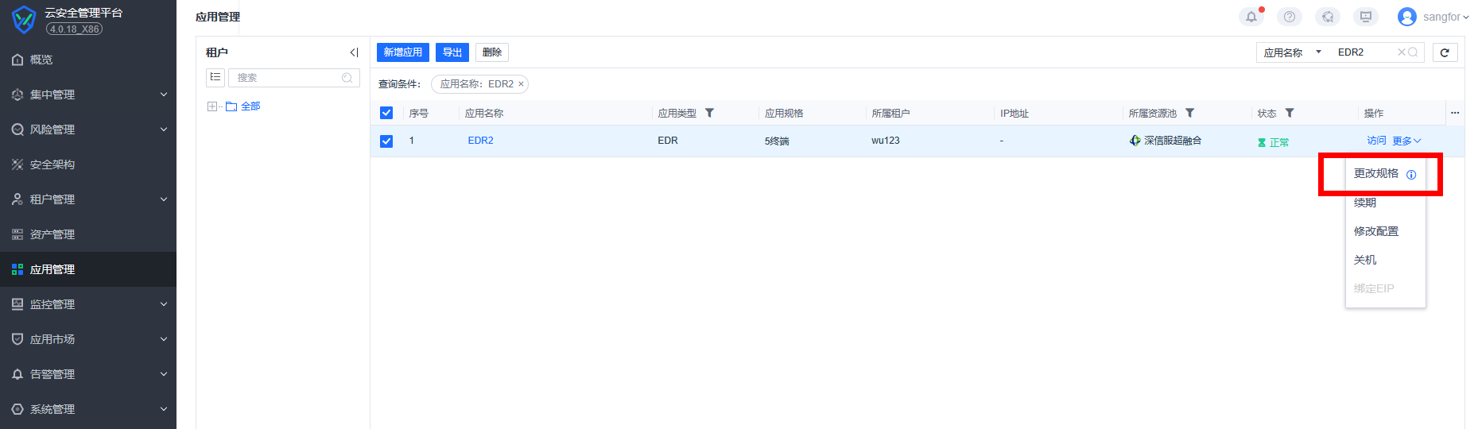The height and width of the screenshot is (429, 1478).
Task: Collapse the tenant panel with arrow icon
Action: point(354,52)
